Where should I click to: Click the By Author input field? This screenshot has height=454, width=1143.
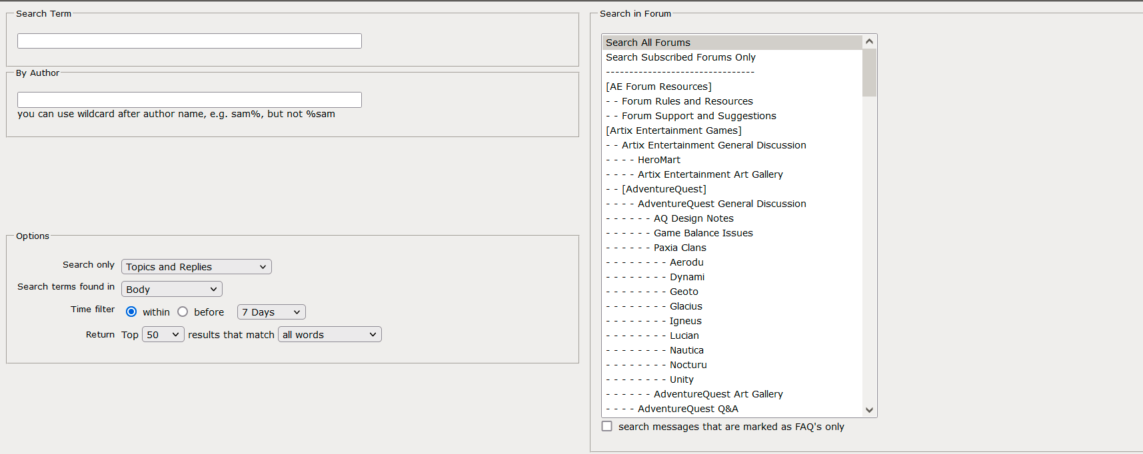[x=189, y=100]
